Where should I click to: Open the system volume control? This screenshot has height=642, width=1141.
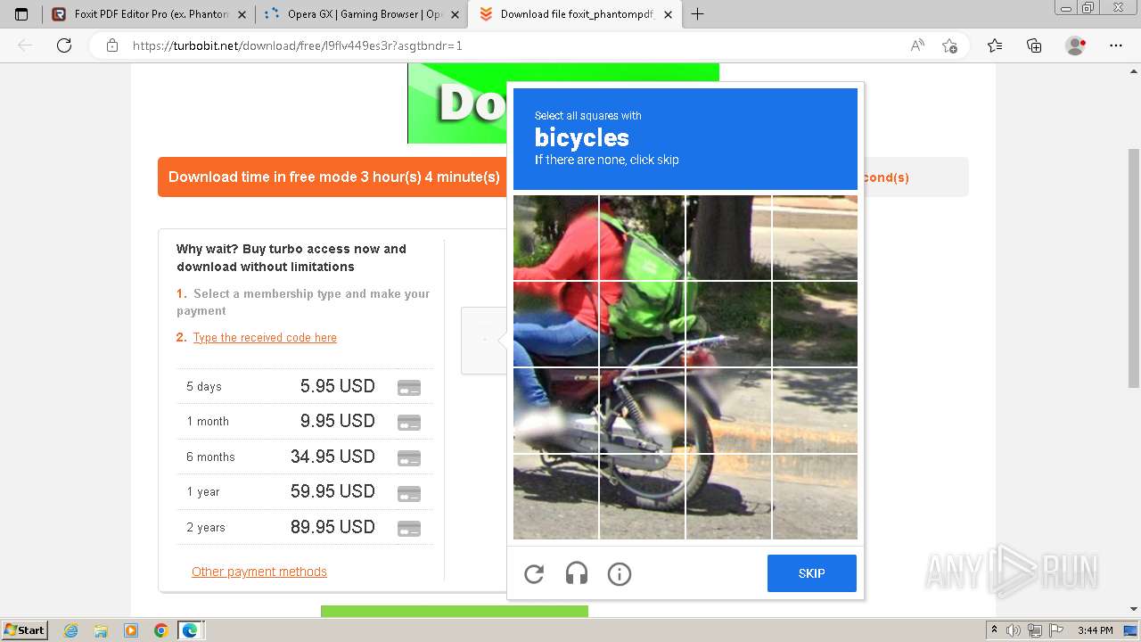point(1013,630)
